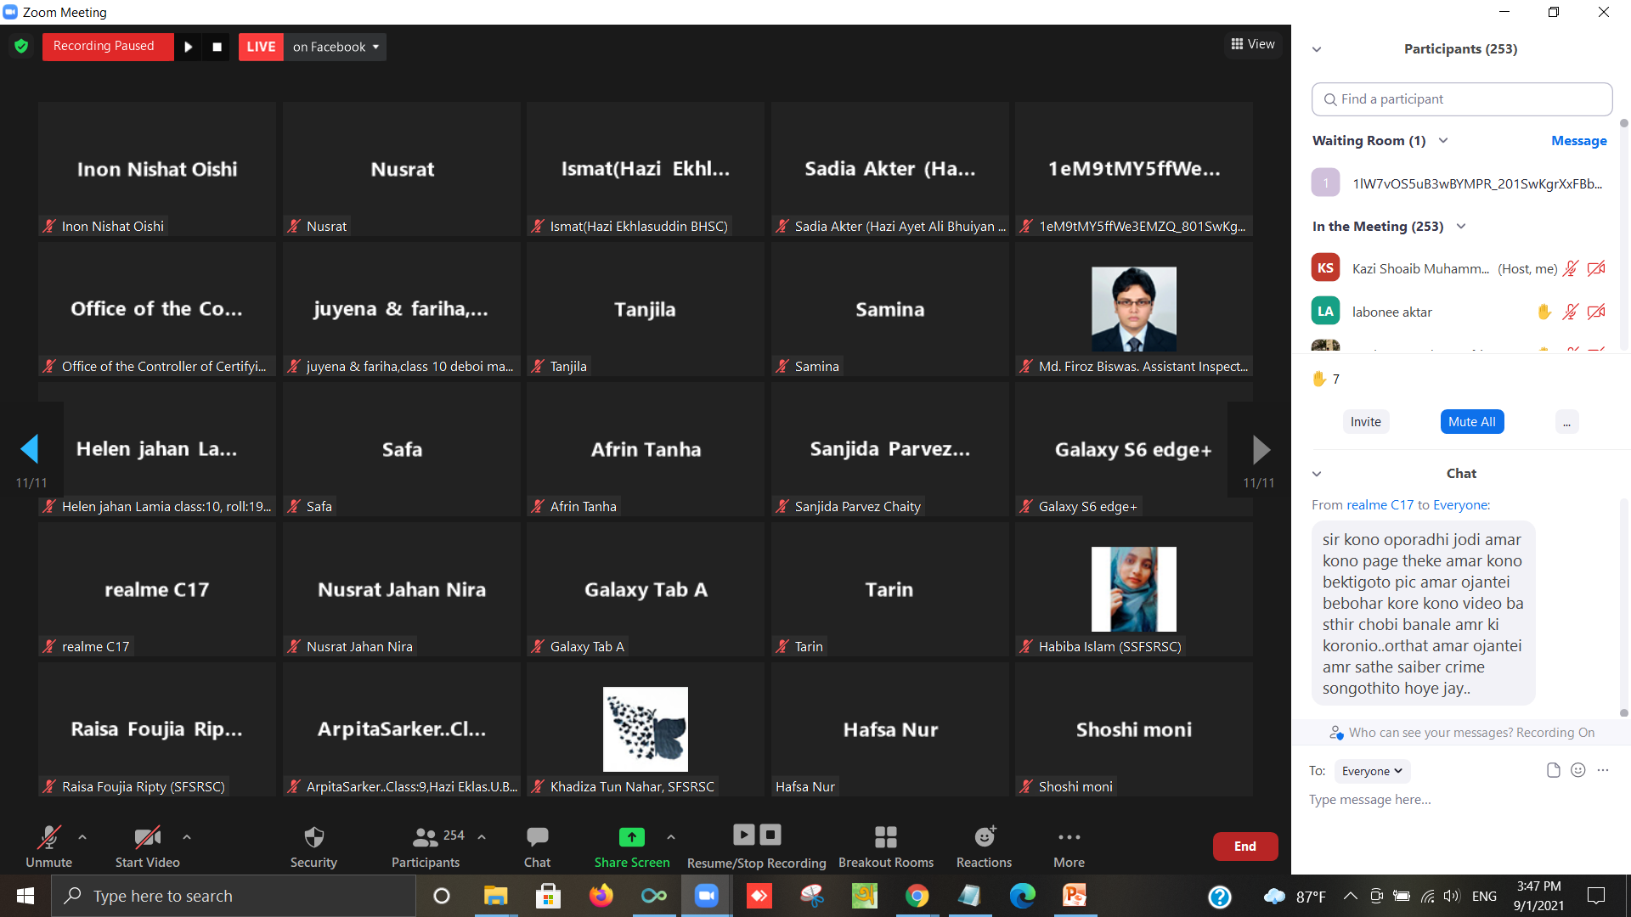Go to next gallery page with right arrow
1631x917 pixels.
(x=1261, y=448)
